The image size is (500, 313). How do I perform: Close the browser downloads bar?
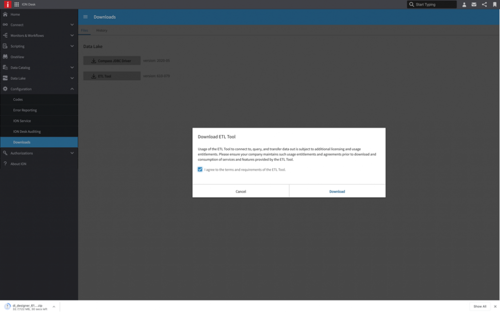(495, 306)
